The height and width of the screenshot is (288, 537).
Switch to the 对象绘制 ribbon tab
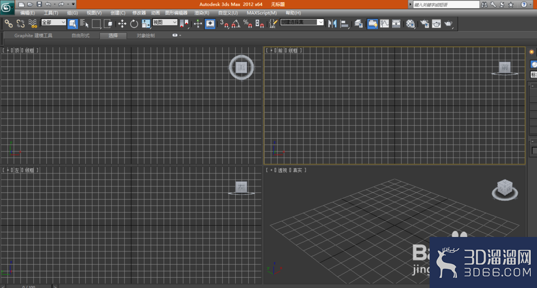point(146,35)
